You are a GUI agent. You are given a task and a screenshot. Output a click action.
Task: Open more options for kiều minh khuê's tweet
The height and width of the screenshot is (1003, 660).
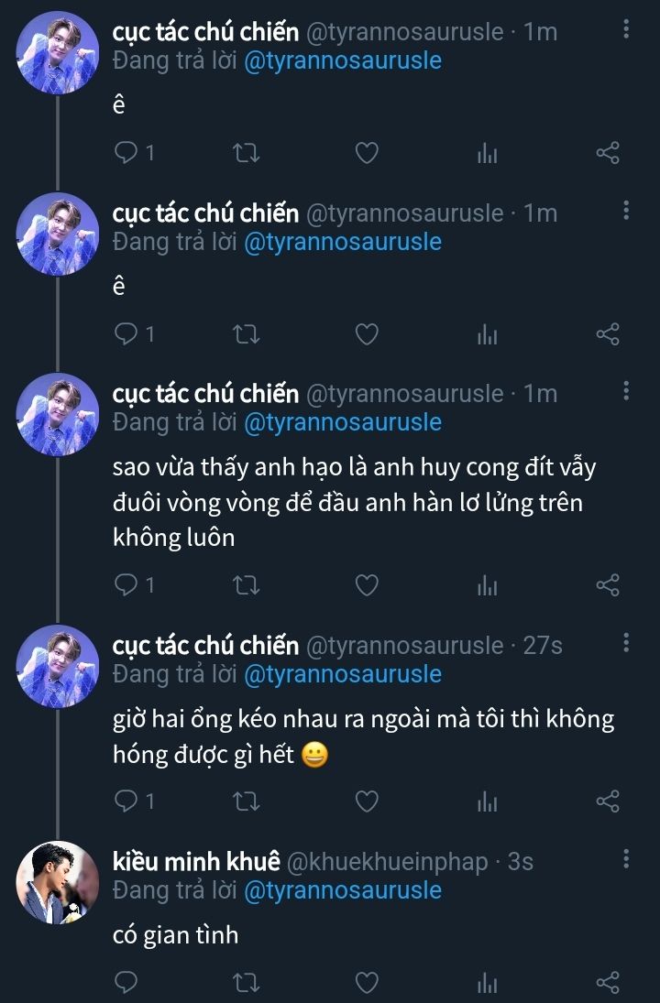point(626,859)
